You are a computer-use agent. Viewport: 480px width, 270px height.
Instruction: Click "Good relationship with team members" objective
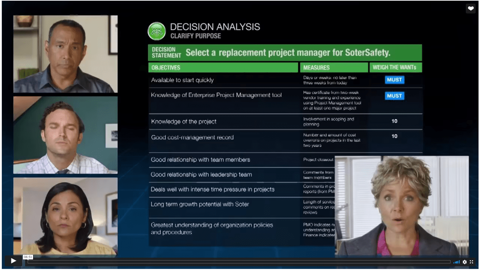coord(200,160)
